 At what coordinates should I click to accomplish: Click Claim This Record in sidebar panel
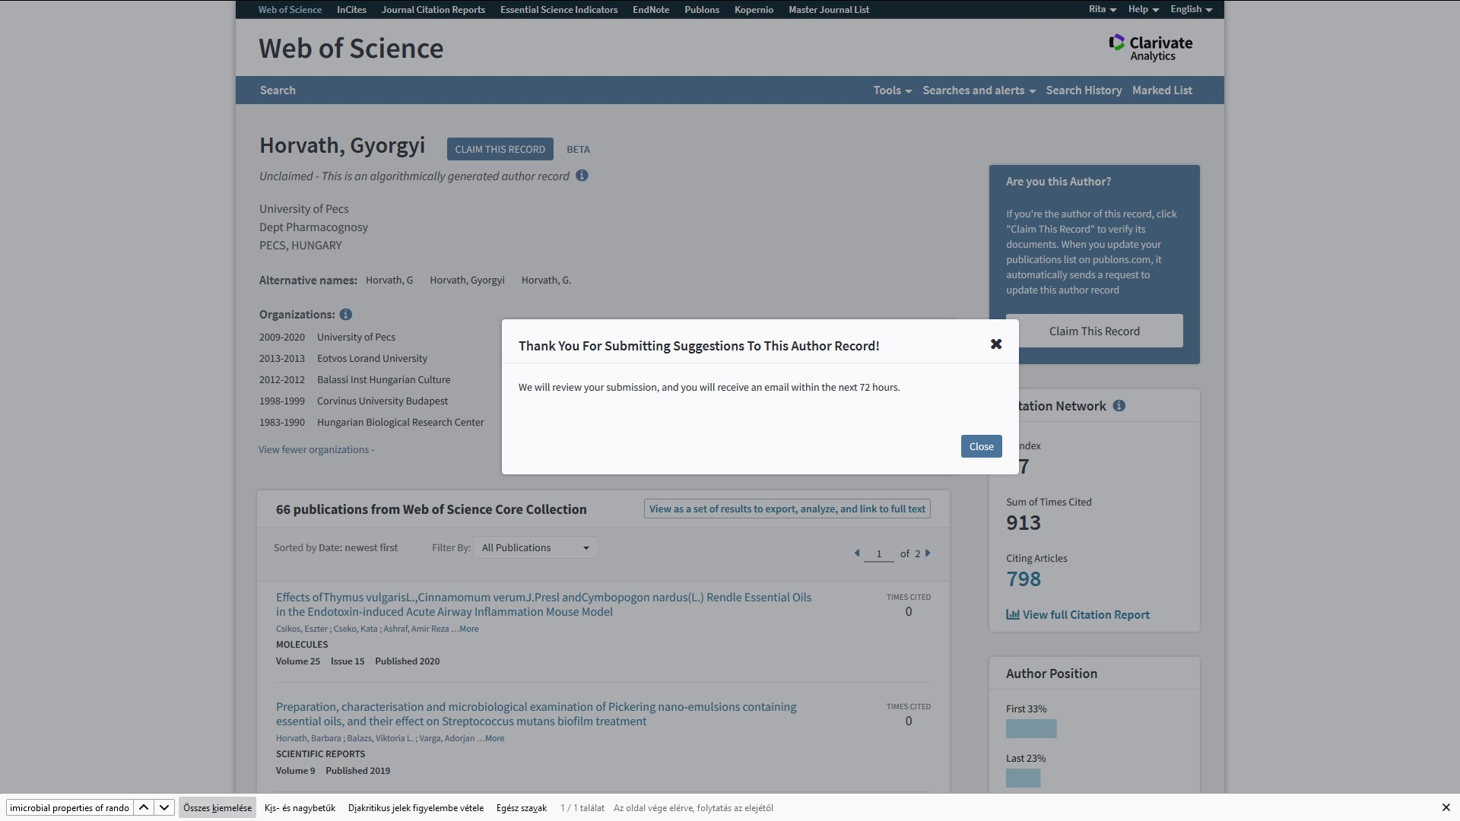(x=1094, y=331)
